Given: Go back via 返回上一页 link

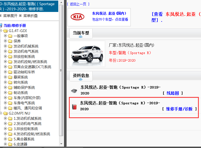Looking at the screenshot, I should pyautogui.click(x=78, y=4).
